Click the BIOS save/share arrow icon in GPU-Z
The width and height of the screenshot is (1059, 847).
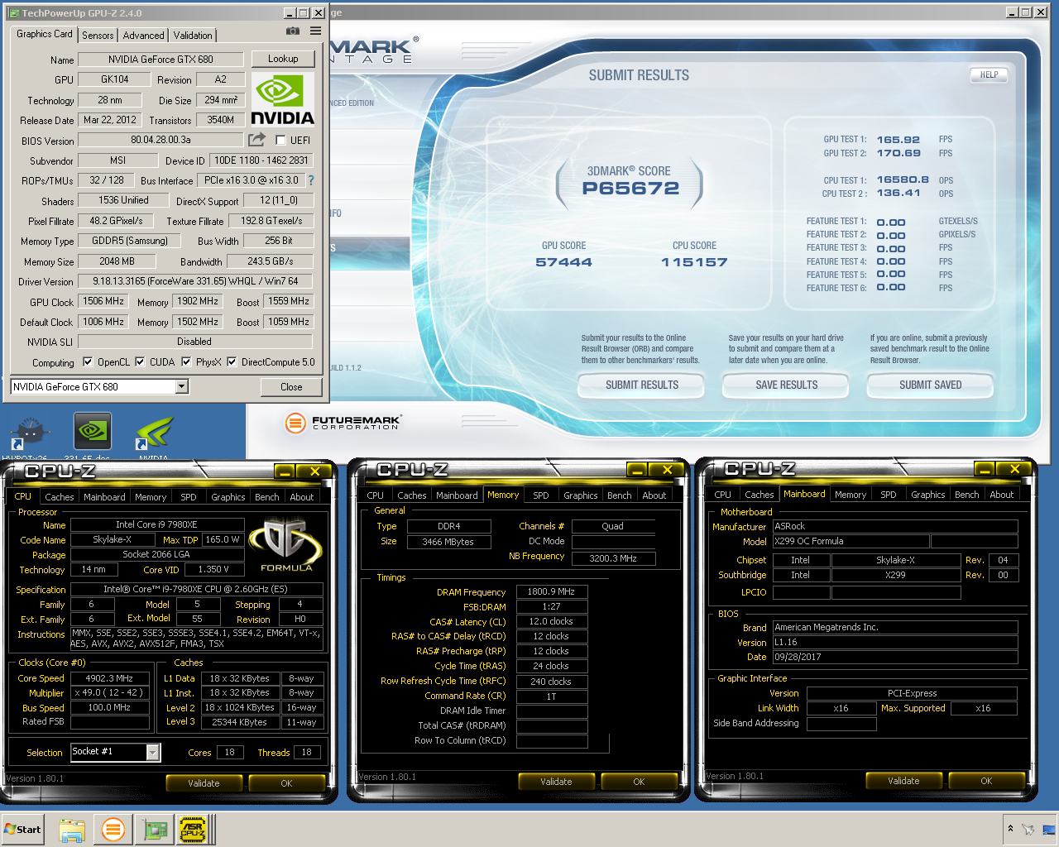pyautogui.click(x=257, y=140)
